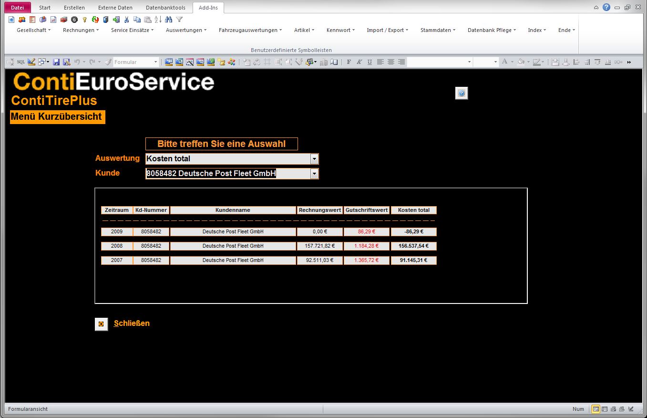The image size is (647, 418).
Task: Click the Kundenname column header
Action: coord(233,210)
